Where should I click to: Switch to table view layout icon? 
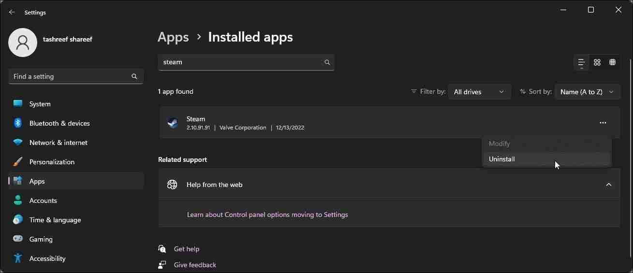point(613,62)
